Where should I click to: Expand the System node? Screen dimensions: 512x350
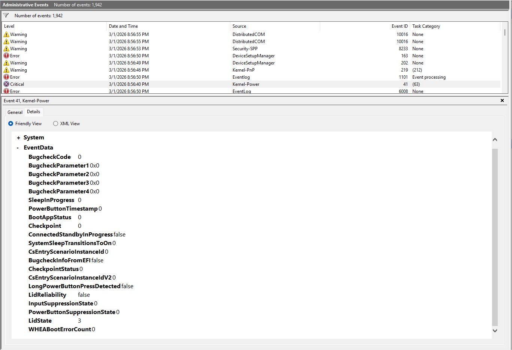pyautogui.click(x=18, y=138)
